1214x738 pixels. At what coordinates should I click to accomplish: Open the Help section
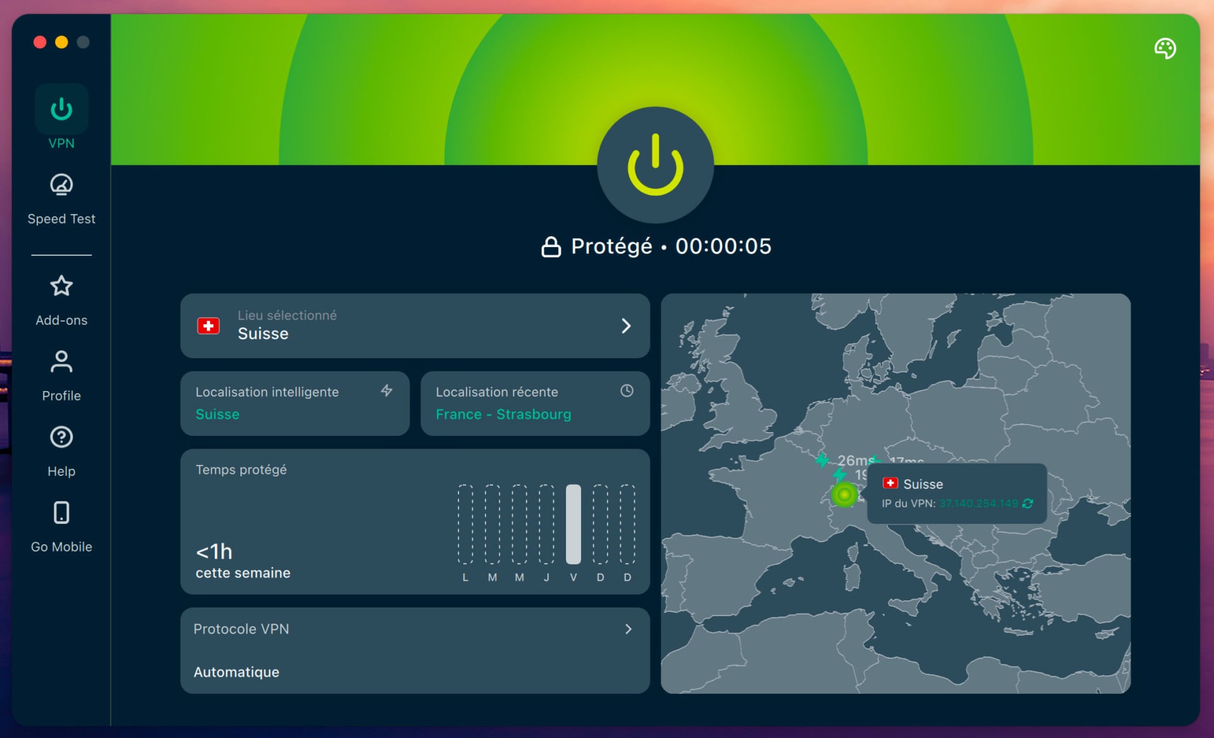click(61, 450)
